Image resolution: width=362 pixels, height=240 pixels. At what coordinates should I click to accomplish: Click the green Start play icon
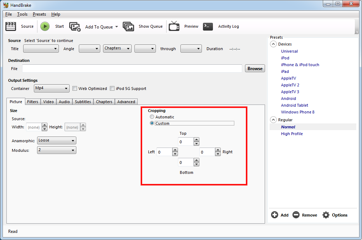click(x=45, y=26)
